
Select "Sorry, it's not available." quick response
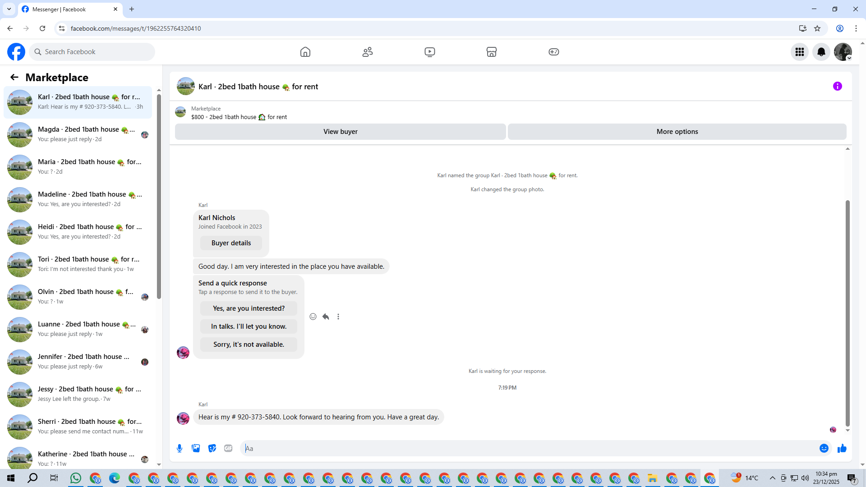pos(249,345)
